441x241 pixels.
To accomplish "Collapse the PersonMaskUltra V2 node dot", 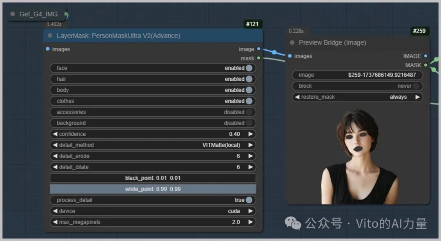I will pyautogui.click(x=50, y=35).
